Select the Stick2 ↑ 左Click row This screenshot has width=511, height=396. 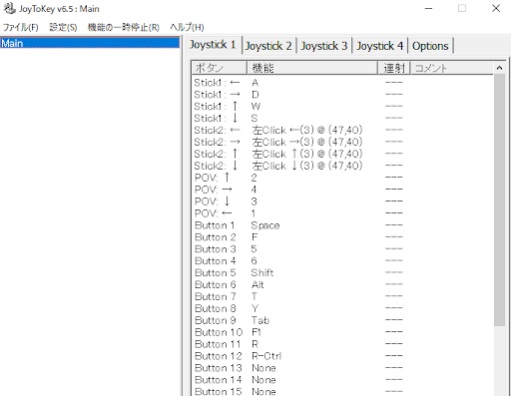click(342, 154)
